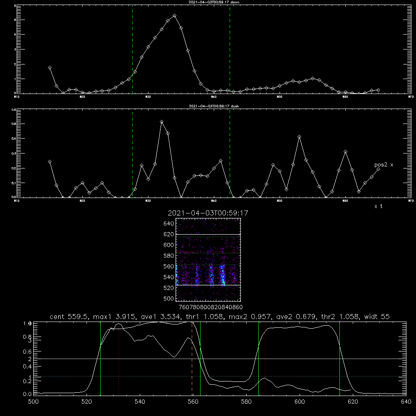416x416 pixels.
Task: Click the orange dashed center line
Action: tap(192, 359)
